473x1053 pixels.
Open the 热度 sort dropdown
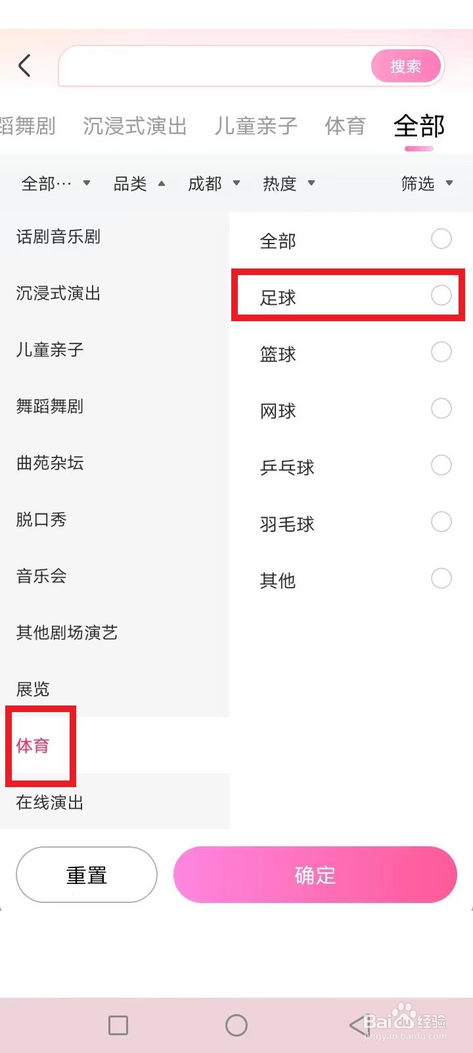[x=288, y=184]
